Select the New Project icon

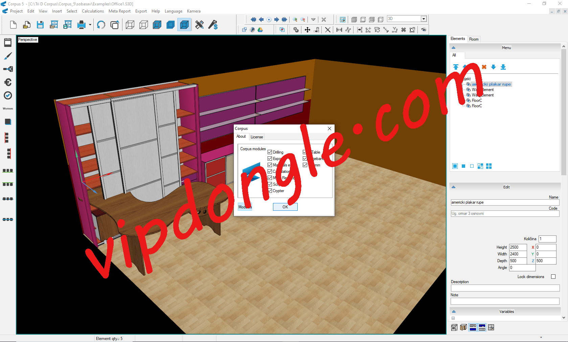[13, 25]
